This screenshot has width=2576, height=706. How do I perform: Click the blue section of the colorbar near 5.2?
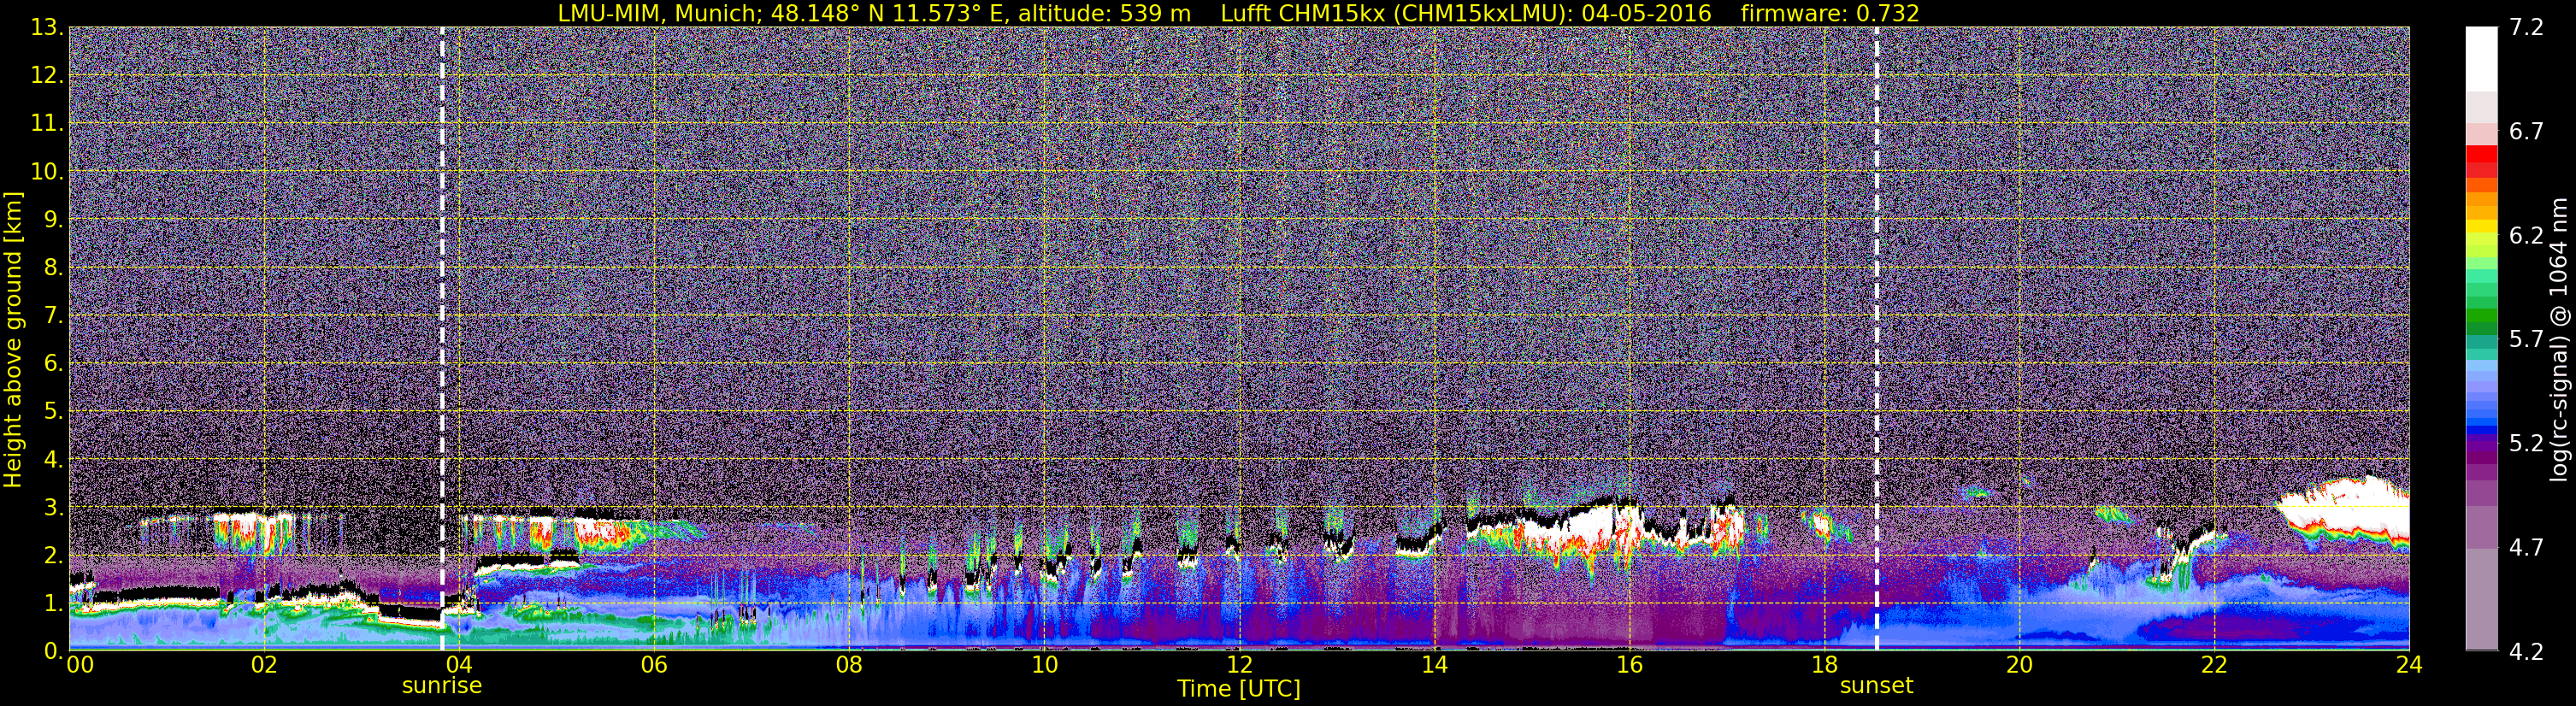[x=2481, y=432]
